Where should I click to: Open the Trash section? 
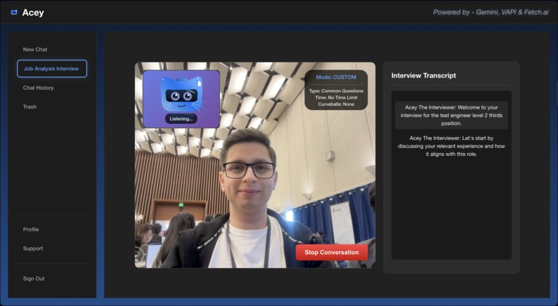coord(30,107)
